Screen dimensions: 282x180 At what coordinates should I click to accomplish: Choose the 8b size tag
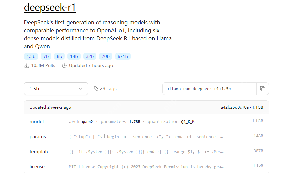(x=59, y=57)
